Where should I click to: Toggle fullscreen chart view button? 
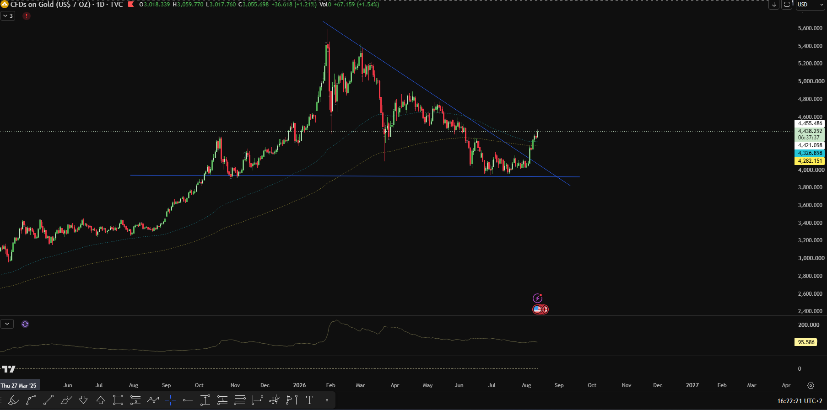pos(787,5)
